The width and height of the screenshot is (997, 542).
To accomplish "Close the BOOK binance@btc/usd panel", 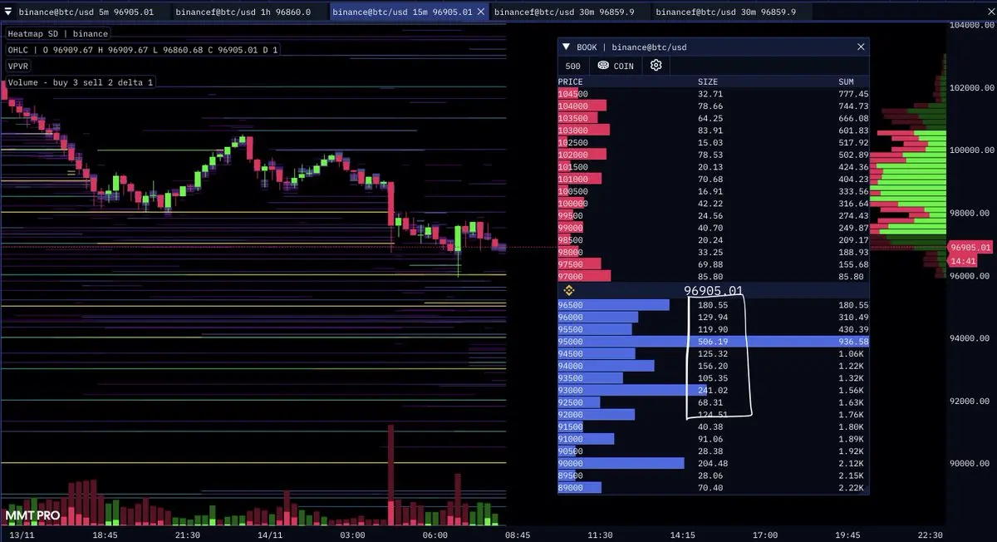I will point(861,47).
